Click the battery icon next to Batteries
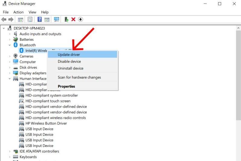 15,39
